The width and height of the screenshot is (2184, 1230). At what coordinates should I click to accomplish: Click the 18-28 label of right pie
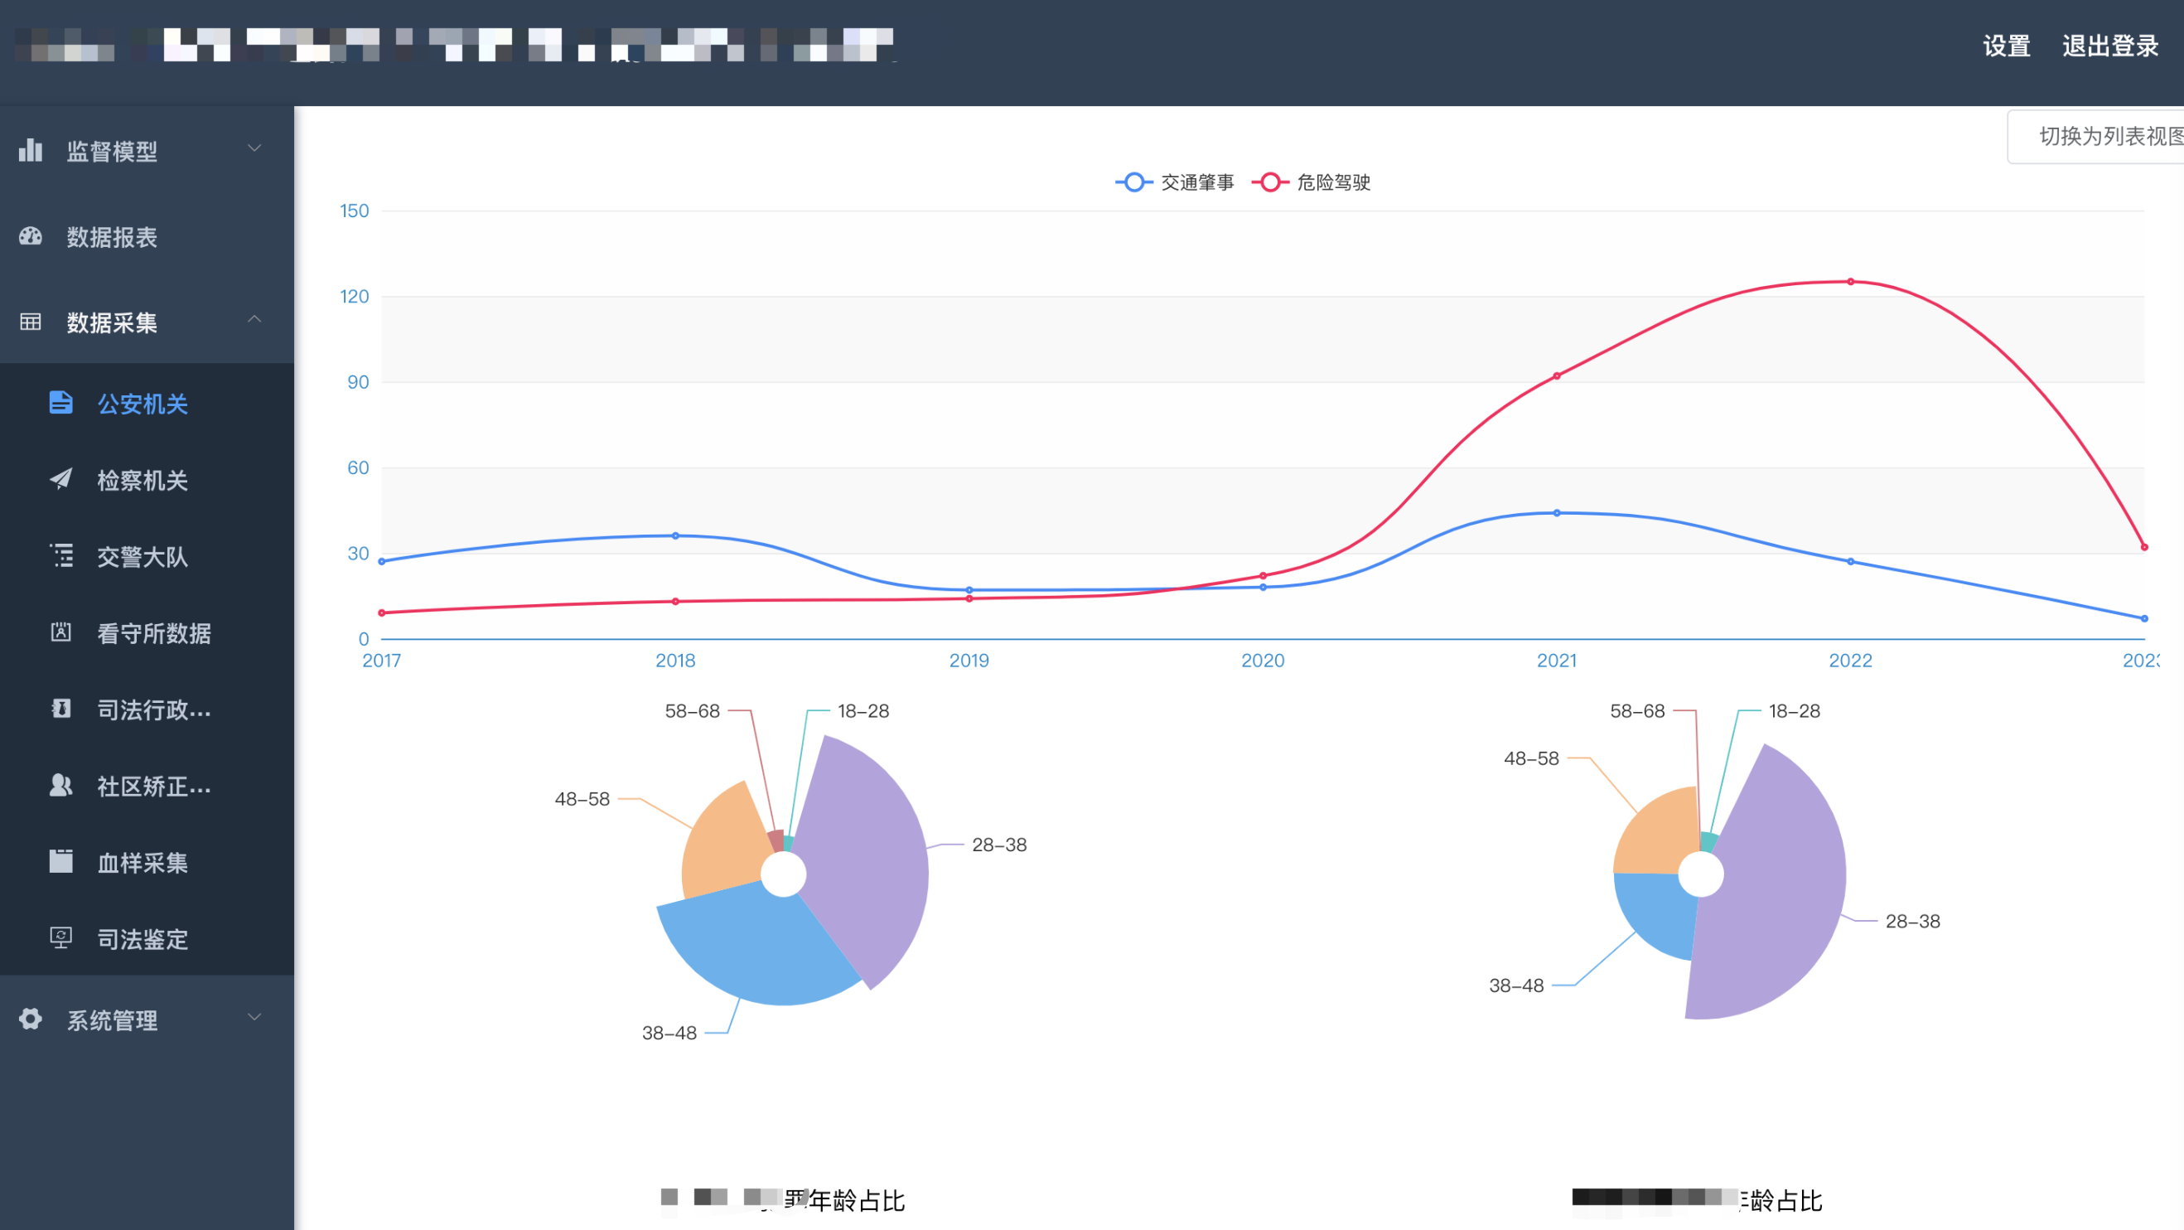1794,711
